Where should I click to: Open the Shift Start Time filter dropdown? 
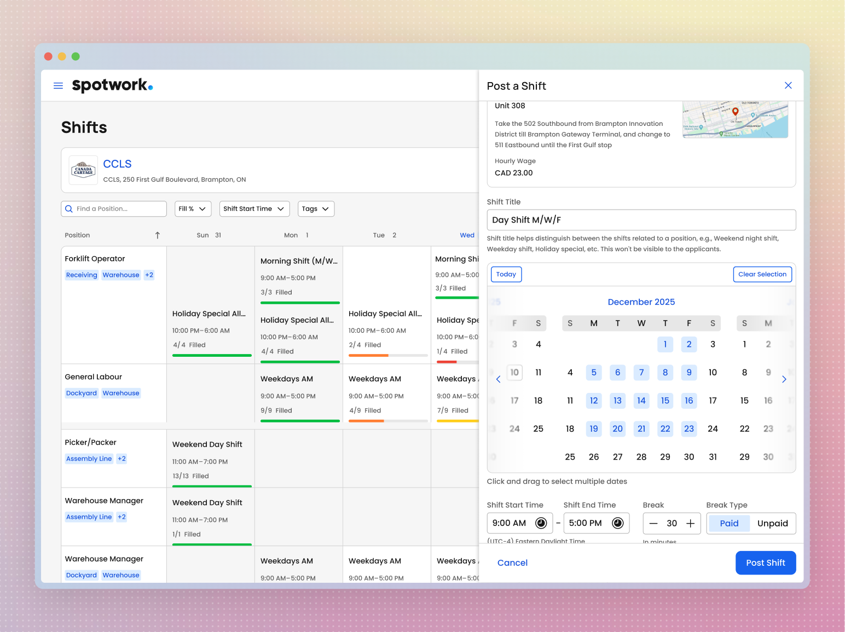click(x=254, y=208)
